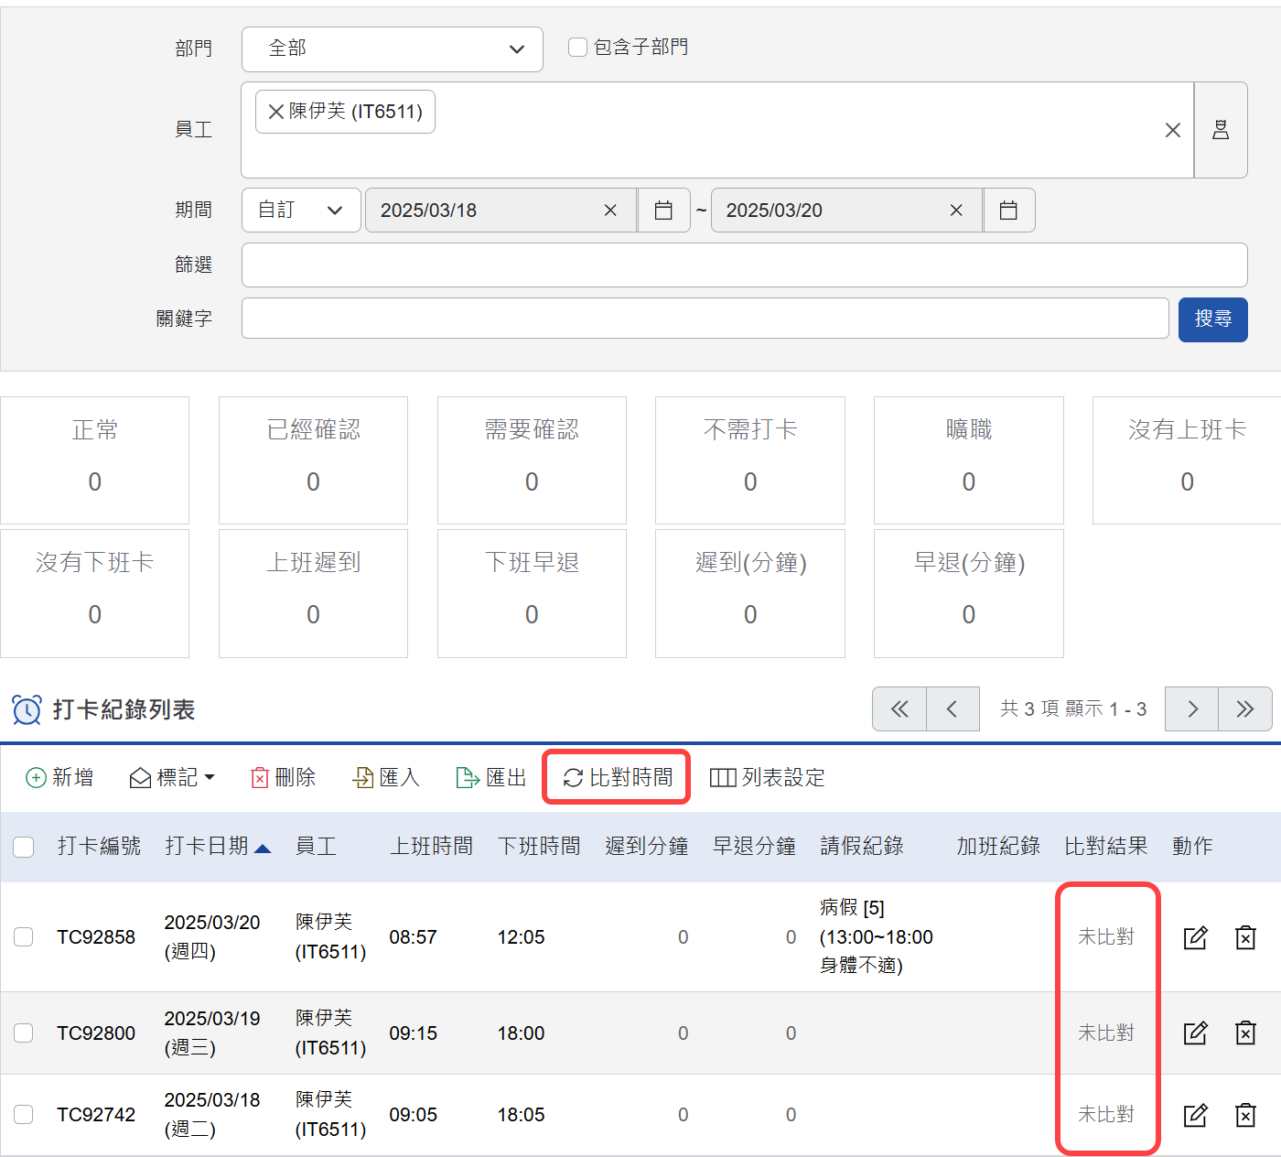Click the 09:15 clock-in time cell
This screenshot has width=1281, height=1157.
(413, 1033)
